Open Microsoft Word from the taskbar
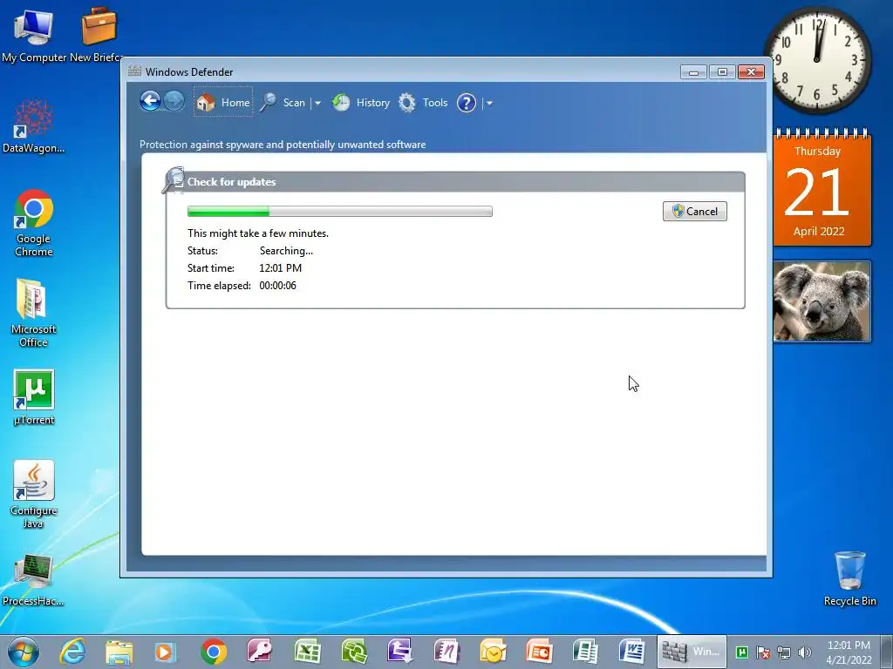This screenshot has width=893, height=669. click(631, 652)
